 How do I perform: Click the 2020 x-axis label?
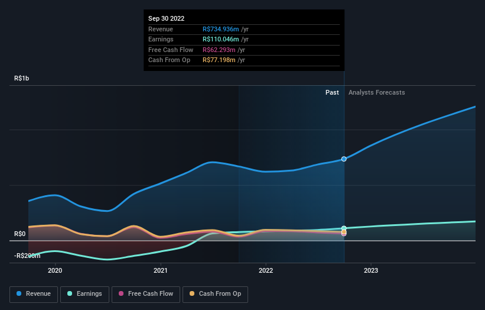coord(55,270)
